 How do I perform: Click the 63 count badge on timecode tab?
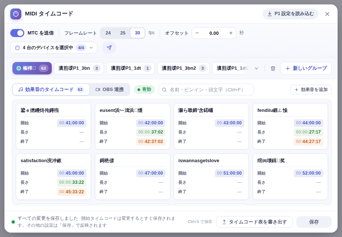(x=80, y=90)
